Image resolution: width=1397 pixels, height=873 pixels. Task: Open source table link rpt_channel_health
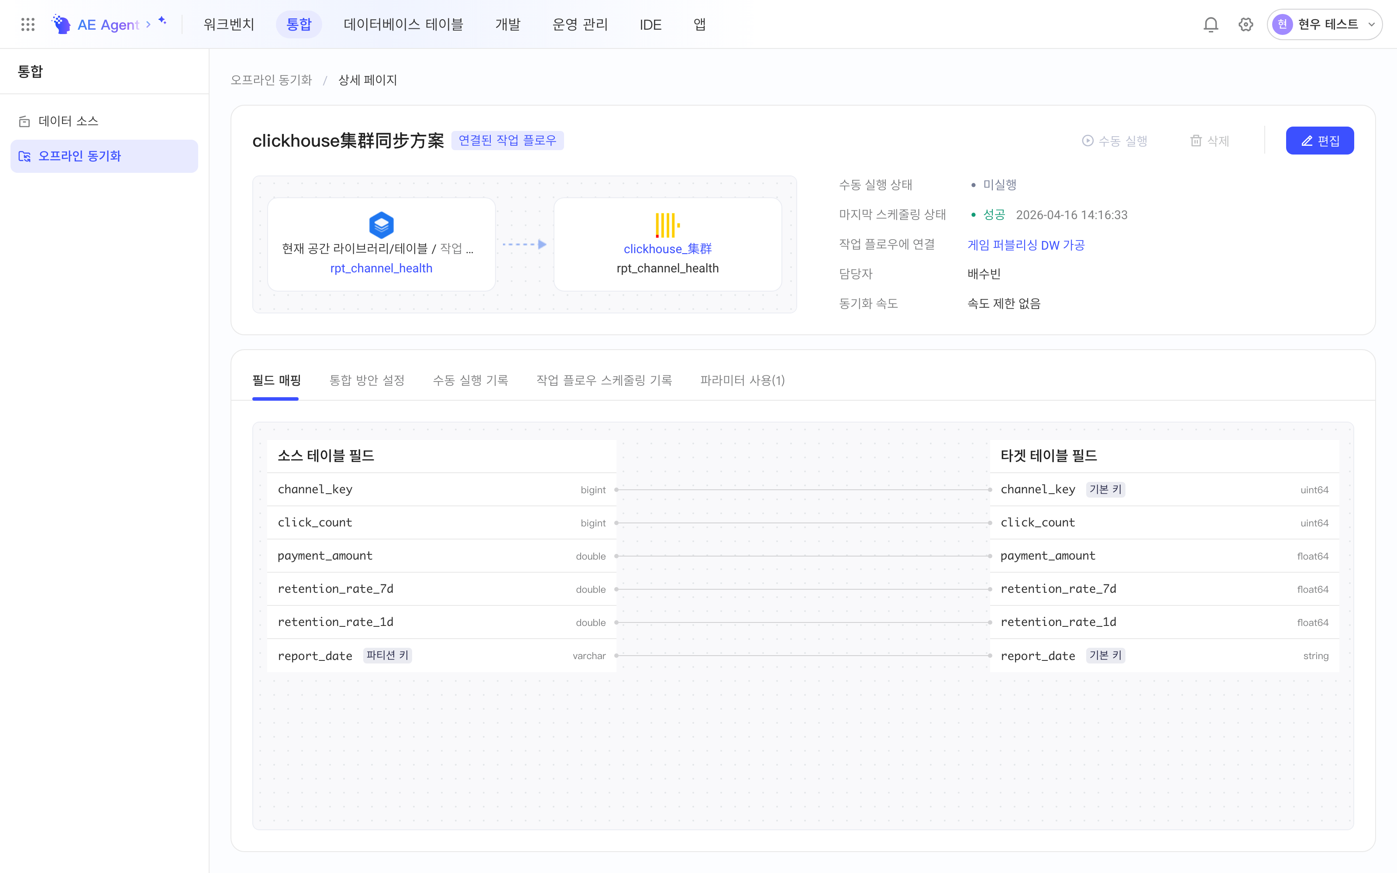coord(381,268)
